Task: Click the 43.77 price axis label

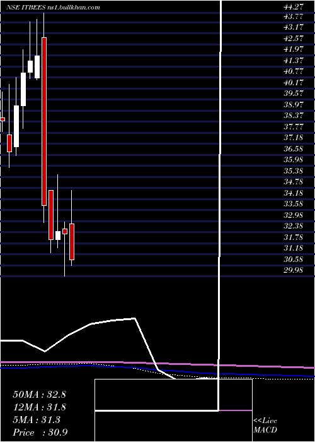Action: click(x=294, y=16)
